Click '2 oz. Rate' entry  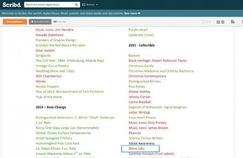click(43, 123)
